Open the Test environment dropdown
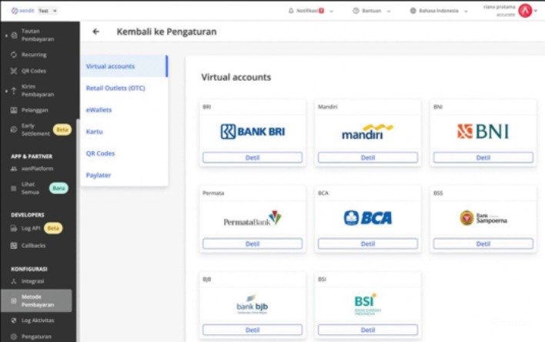This screenshot has height=342, width=545. (x=48, y=11)
